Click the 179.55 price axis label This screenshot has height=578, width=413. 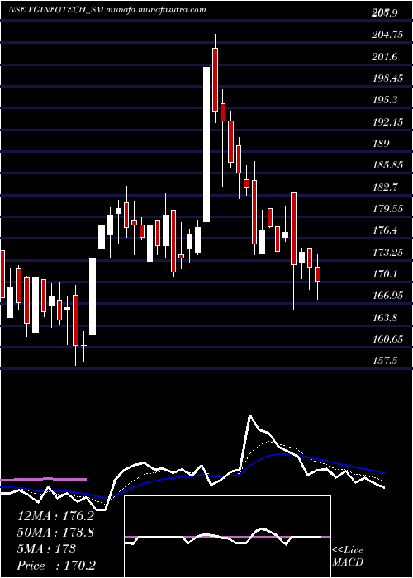click(x=387, y=209)
